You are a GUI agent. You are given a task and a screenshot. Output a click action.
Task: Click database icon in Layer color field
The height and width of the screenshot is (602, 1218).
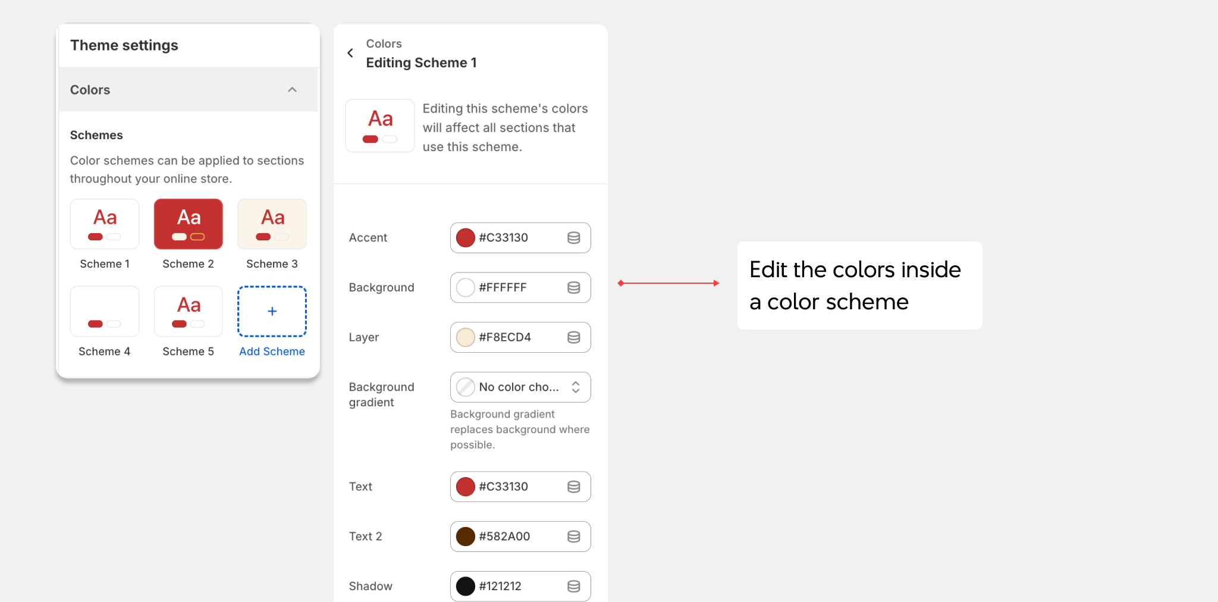point(573,337)
